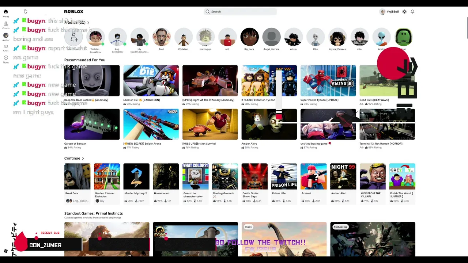468x263 pixels.
Task: Go to Home in the left sidebar
Action: coord(6,13)
